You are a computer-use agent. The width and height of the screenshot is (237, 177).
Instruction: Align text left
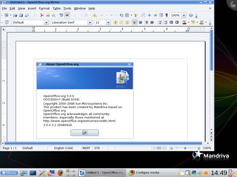pos(135,22)
